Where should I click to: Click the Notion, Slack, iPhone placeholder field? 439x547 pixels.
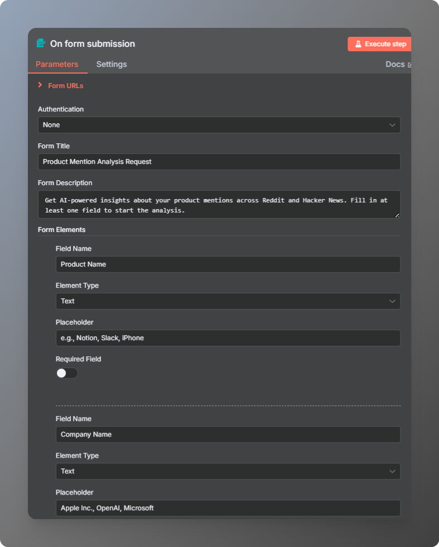click(228, 338)
